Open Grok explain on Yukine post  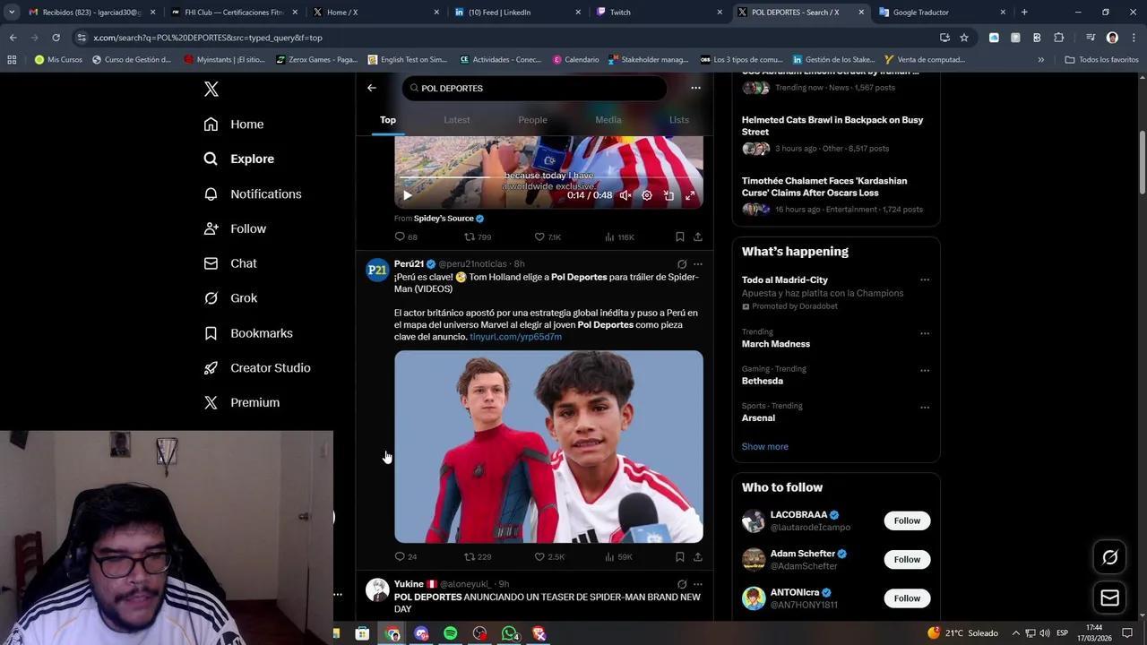682,584
